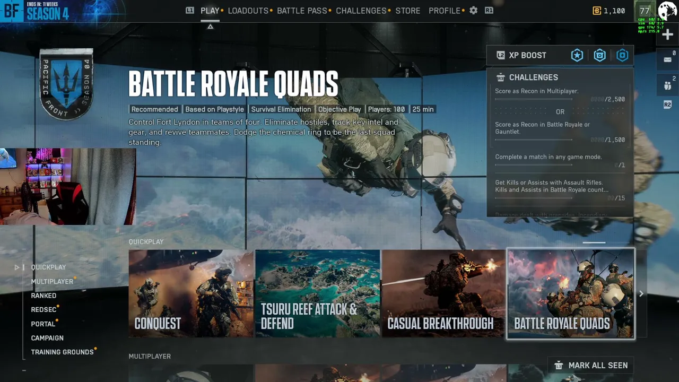Click the 1,100 currency balance
Image resolution: width=679 pixels, height=382 pixels.
614,11
